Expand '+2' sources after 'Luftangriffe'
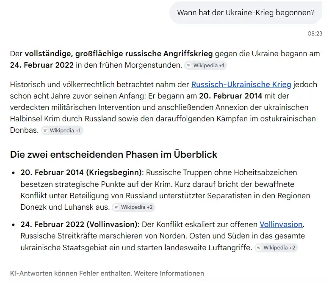Viewport: 329px width, 282px height. click(292, 248)
